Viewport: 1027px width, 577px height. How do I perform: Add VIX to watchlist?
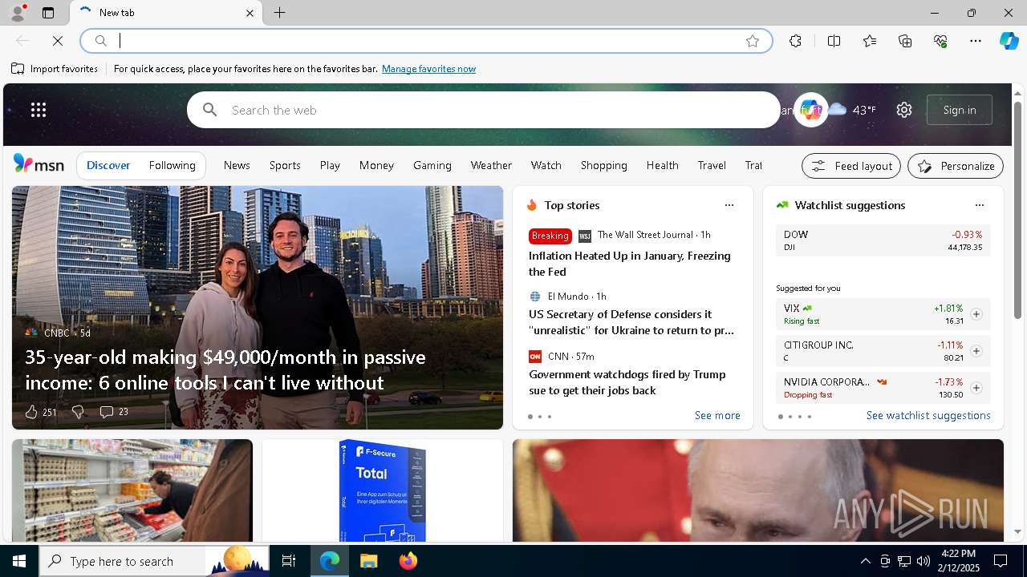[976, 314]
